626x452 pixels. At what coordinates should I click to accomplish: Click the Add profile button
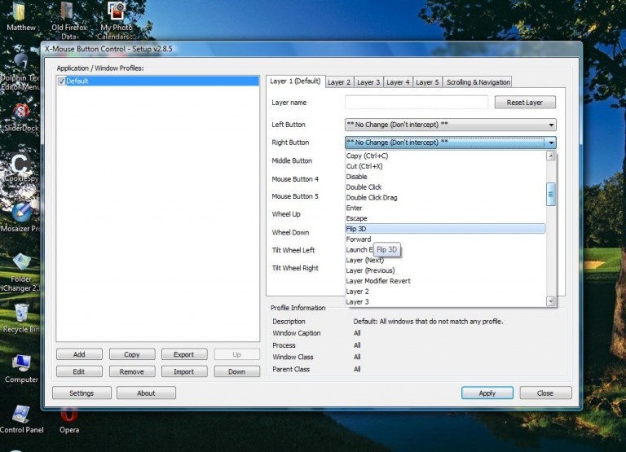(x=79, y=354)
